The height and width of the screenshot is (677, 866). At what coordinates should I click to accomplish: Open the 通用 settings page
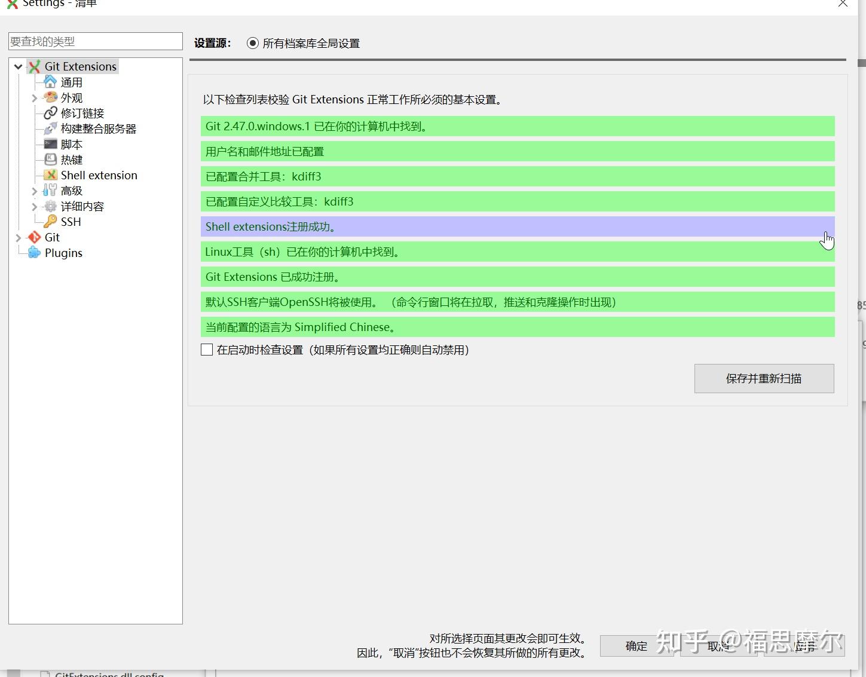click(72, 82)
